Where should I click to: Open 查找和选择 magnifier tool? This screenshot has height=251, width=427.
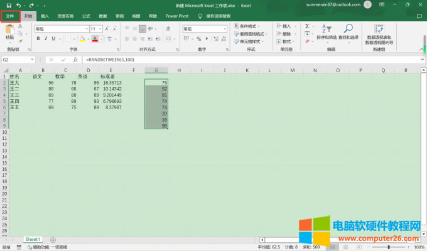click(x=347, y=28)
